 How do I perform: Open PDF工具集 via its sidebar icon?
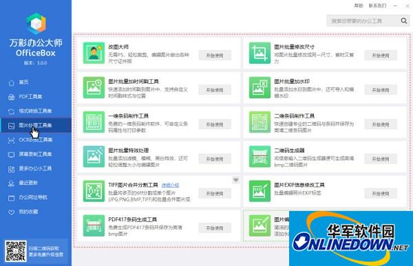click(11, 97)
